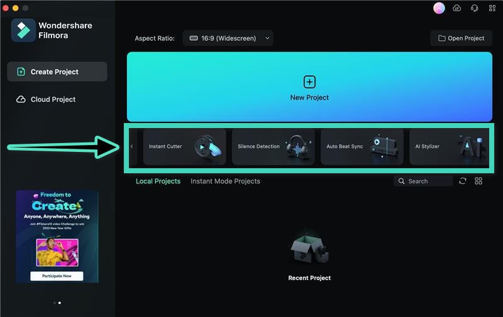Launch the Silence Detection tool
The width and height of the screenshot is (503, 317).
click(274, 147)
